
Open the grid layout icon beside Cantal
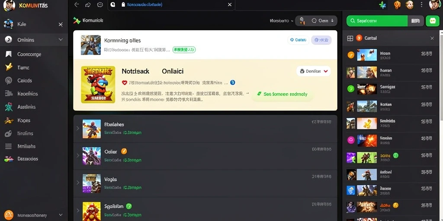coord(350,38)
